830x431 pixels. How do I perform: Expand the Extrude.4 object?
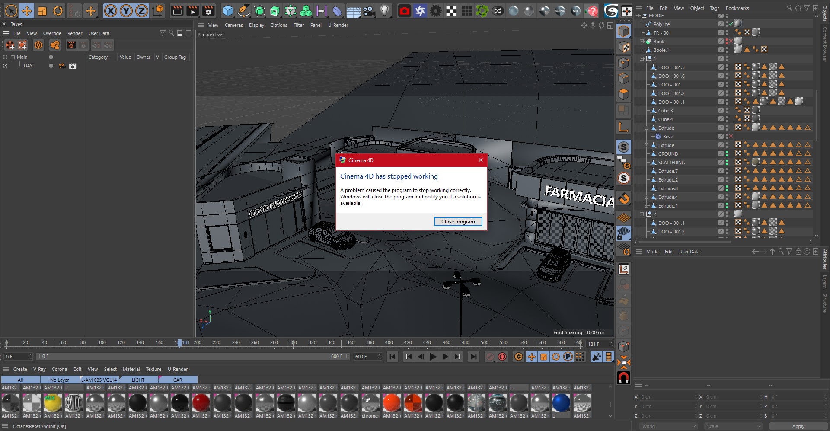click(647, 197)
